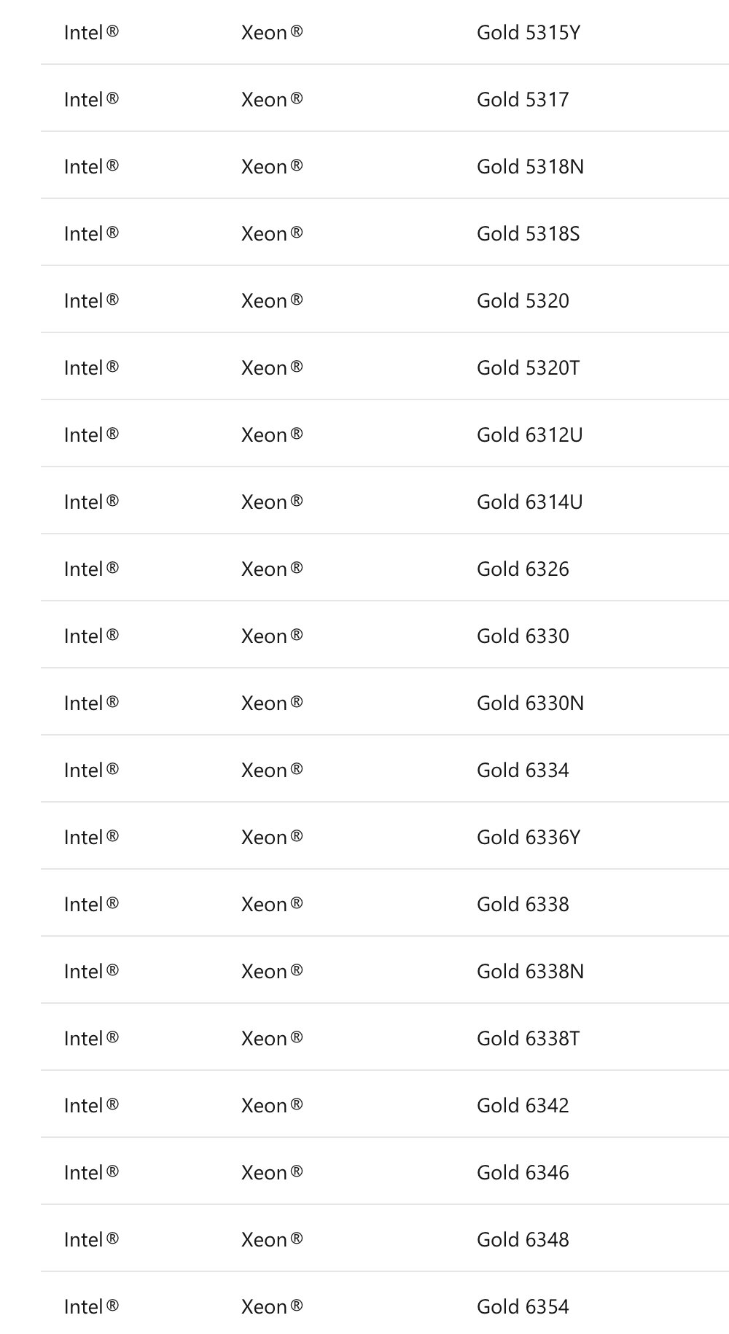
Task: Select the Gold 5318S model text
Action: [x=528, y=234]
